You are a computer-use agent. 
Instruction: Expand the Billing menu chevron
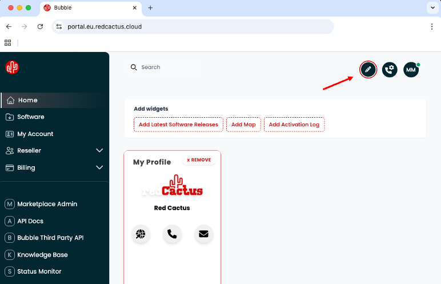(x=99, y=168)
